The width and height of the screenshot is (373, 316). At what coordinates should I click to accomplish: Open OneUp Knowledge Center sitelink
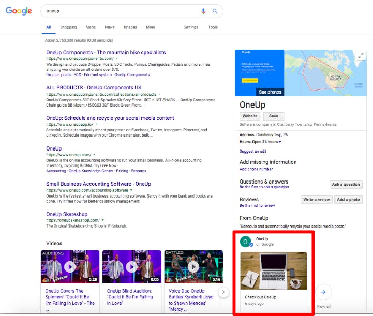(x=91, y=171)
